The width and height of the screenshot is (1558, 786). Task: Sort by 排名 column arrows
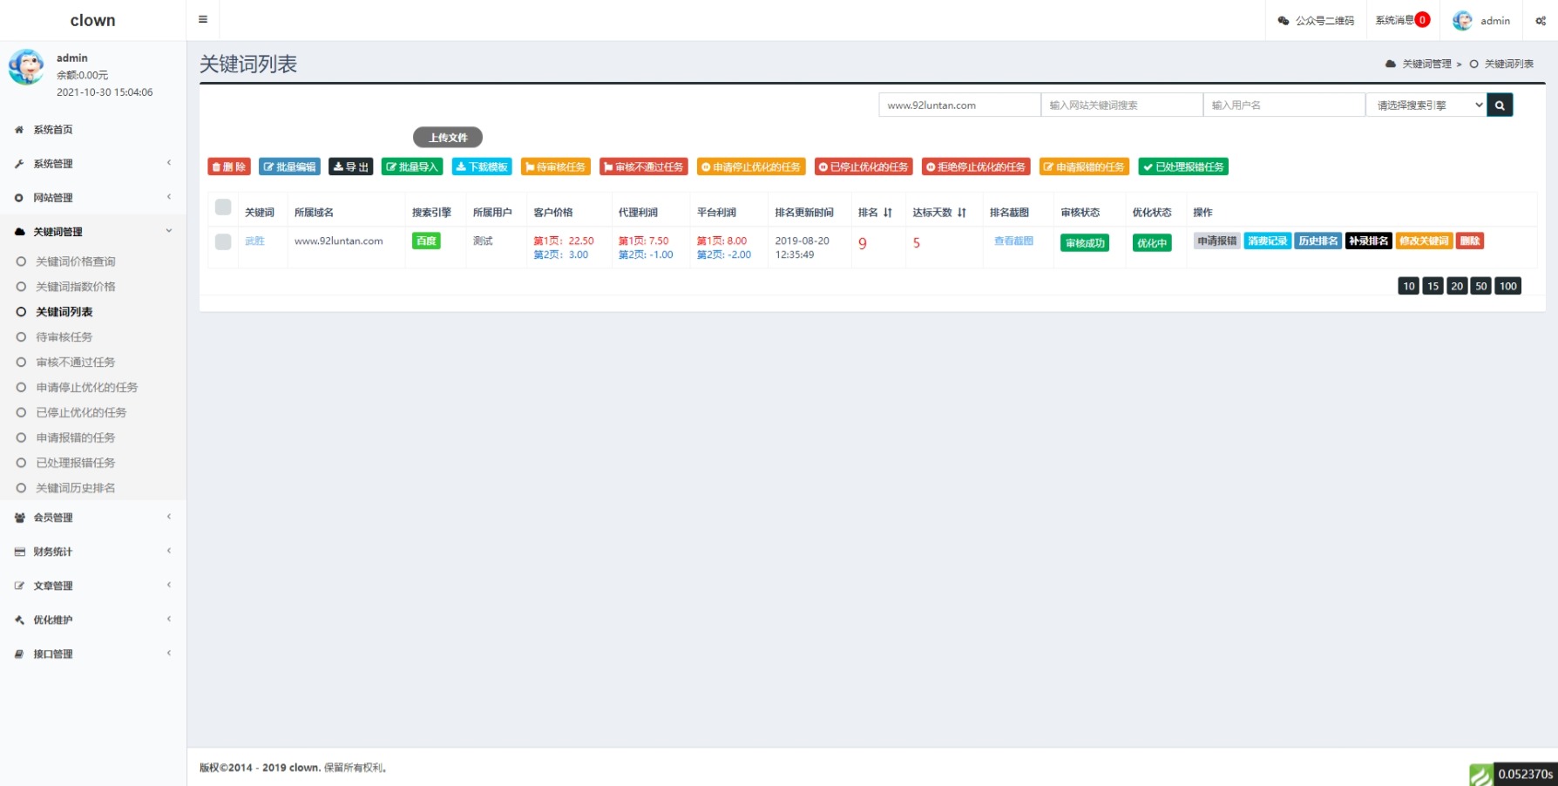click(887, 213)
